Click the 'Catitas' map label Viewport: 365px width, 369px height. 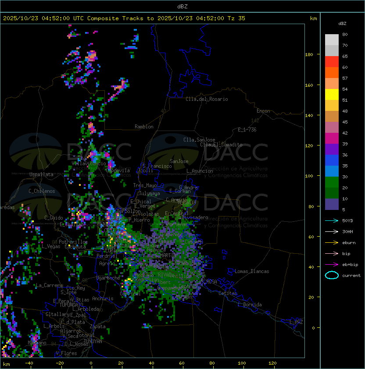coord(228,293)
